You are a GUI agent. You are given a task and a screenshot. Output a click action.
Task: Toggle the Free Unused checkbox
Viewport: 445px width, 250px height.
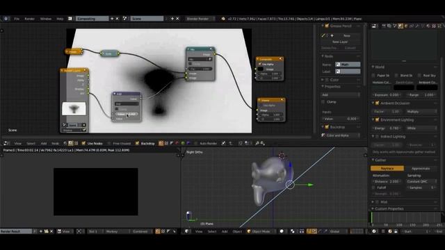pyautogui.click(x=109, y=144)
